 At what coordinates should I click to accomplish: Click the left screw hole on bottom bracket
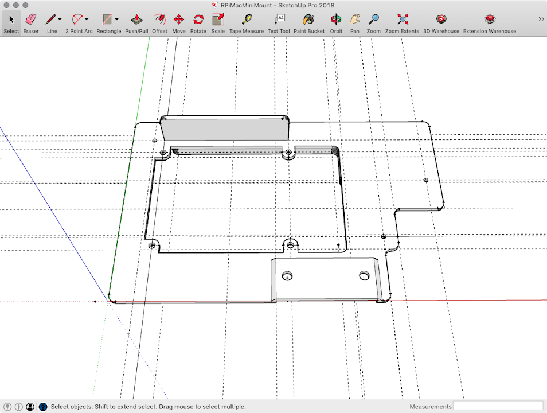(x=287, y=276)
